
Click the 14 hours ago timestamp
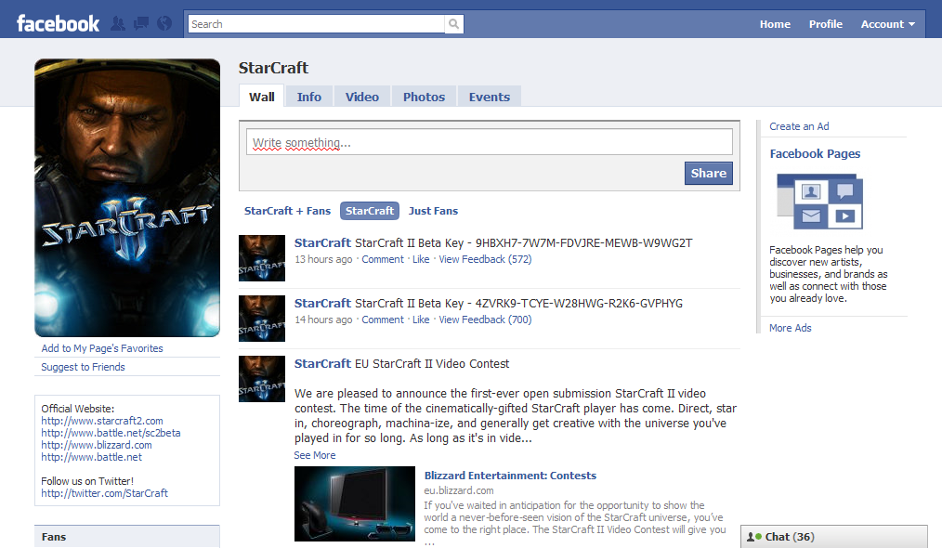pos(323,320)
